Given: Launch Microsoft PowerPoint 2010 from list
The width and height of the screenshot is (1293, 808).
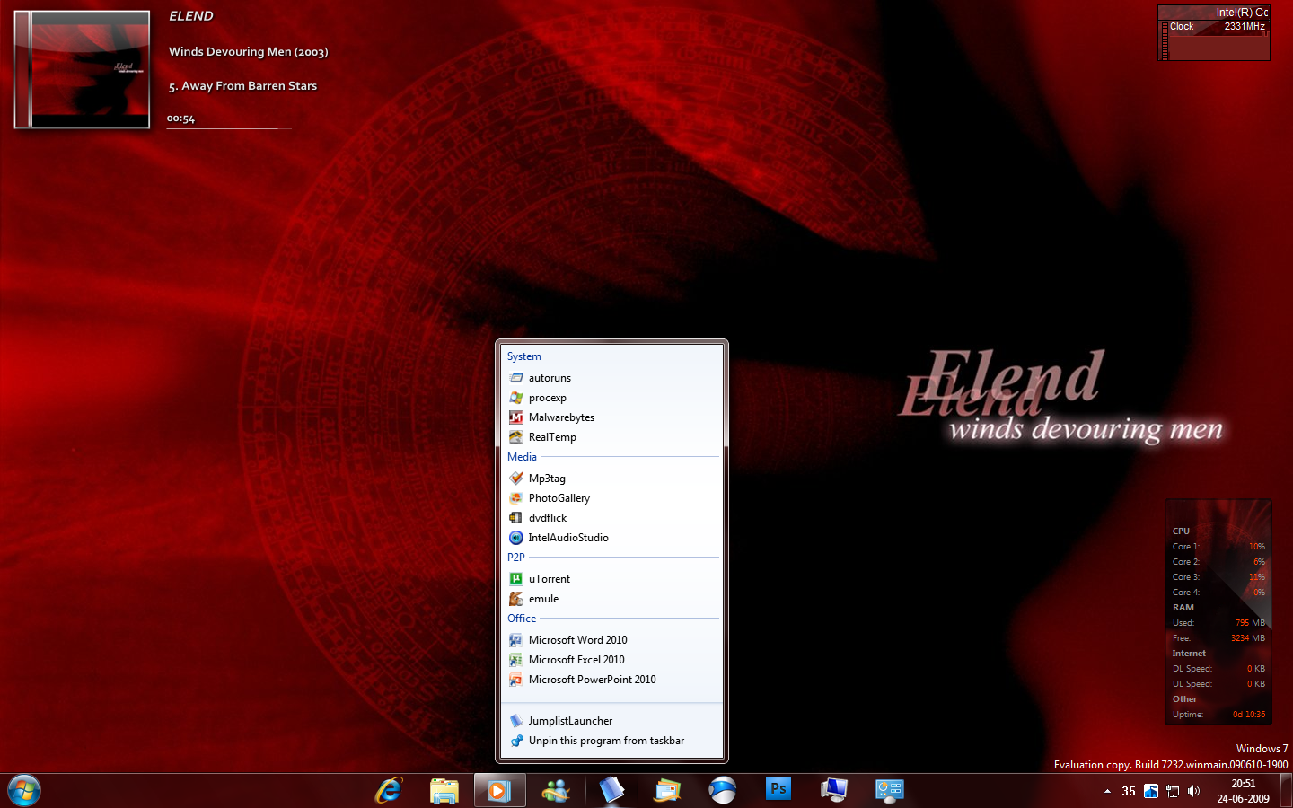Looking at the screenshot, I should point(592,680).
